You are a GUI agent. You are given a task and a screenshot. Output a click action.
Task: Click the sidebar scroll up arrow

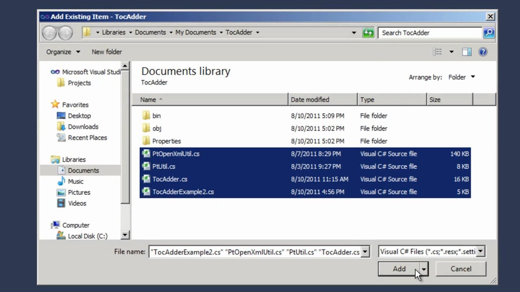[125, 66]
